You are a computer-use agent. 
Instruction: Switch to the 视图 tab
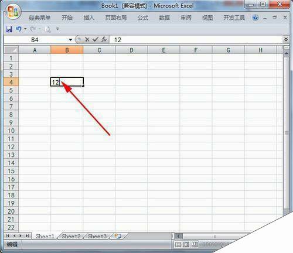[x=207, y=18]
